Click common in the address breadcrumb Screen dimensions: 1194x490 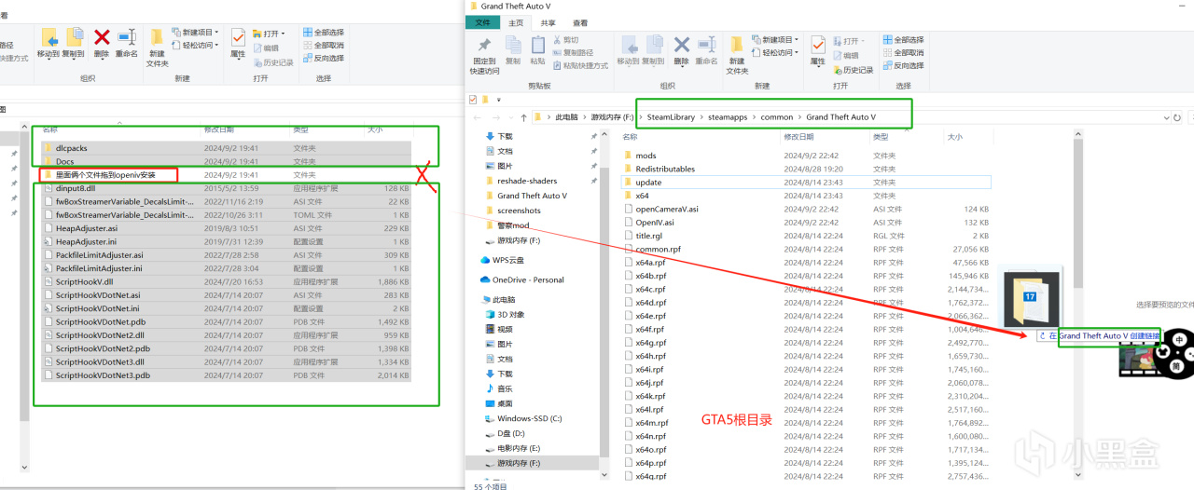pyautogui.click(x=776, y=117)
